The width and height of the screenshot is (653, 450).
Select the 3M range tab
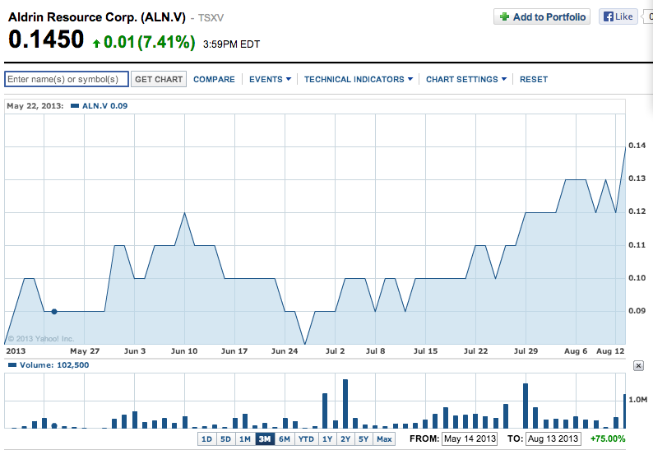click(265, 438)
